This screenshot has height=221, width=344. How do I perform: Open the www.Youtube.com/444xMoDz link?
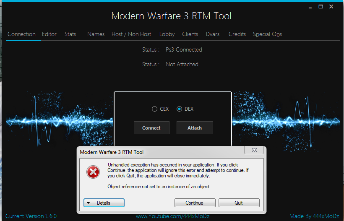172,216
